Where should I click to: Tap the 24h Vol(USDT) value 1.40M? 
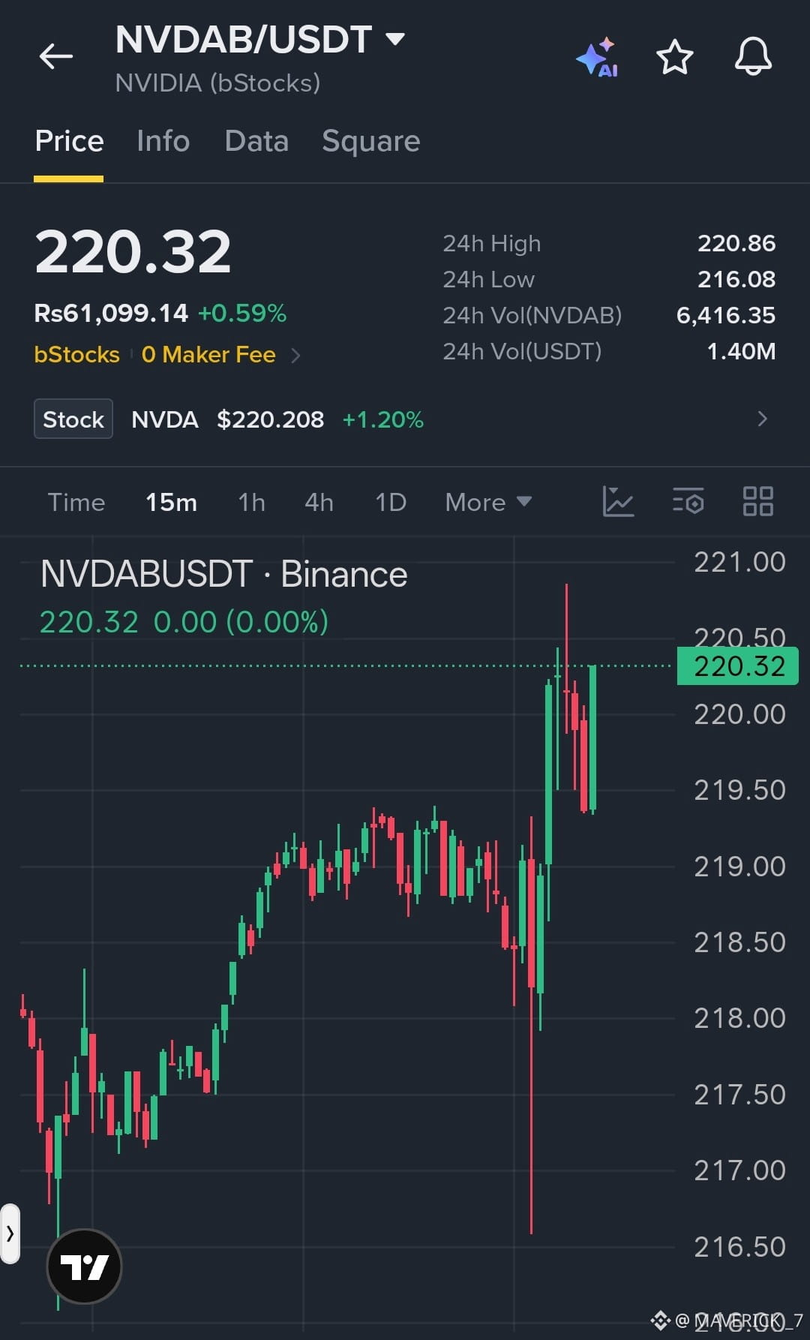coord(741,351)
